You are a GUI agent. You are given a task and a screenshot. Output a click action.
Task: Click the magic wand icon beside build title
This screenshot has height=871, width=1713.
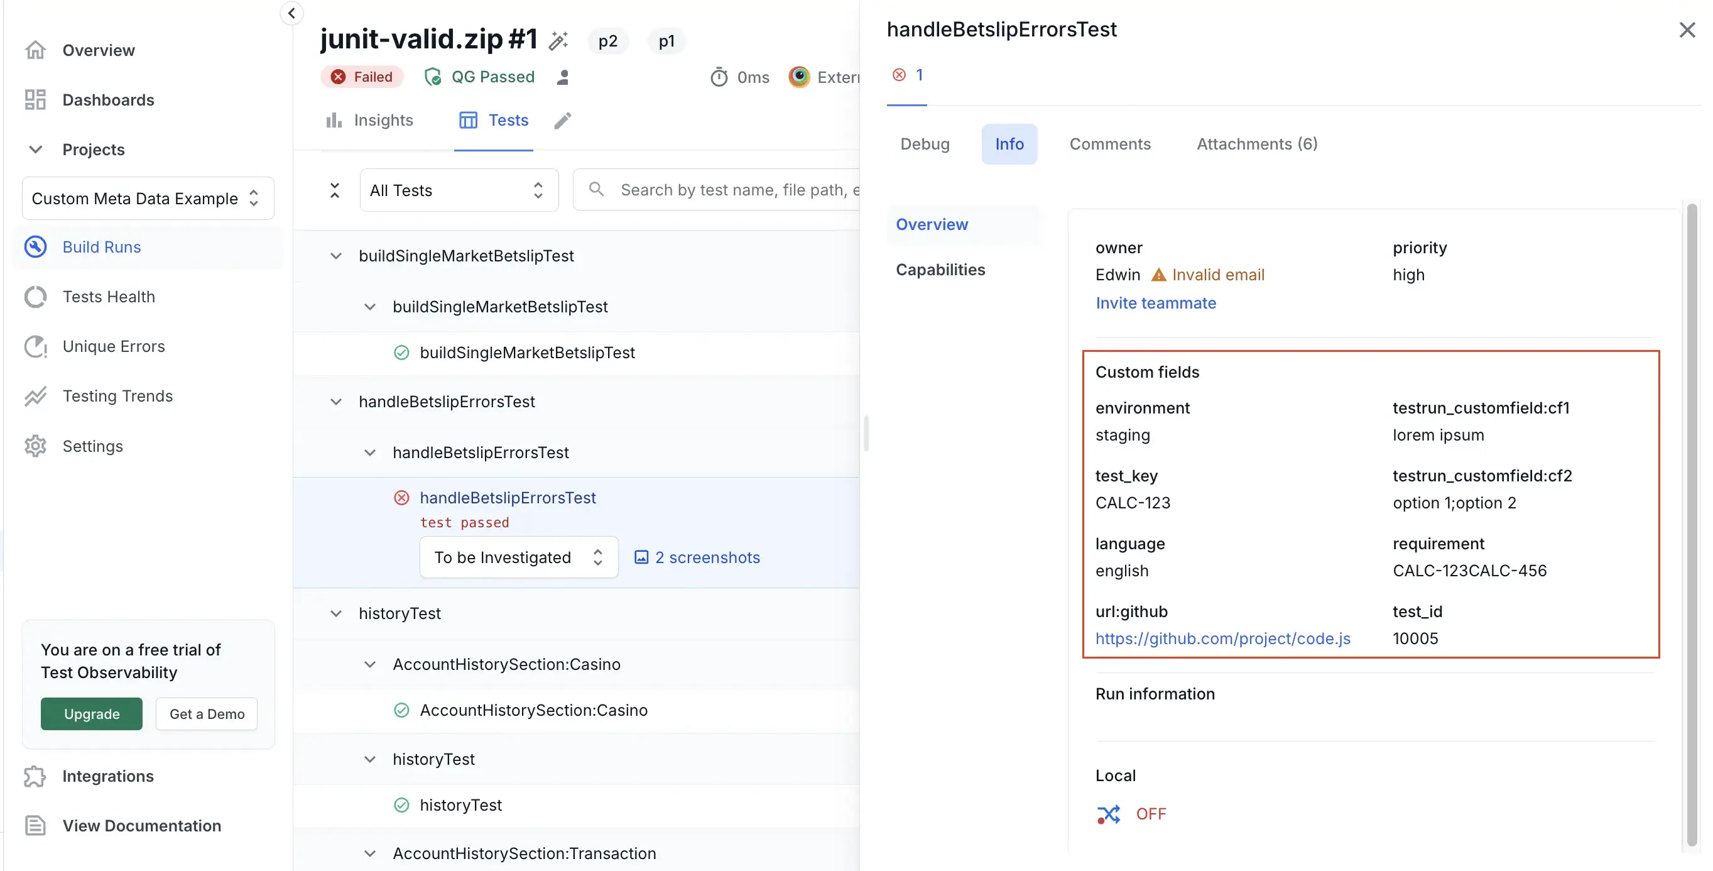pyautogui.click(x=558, y=41)
